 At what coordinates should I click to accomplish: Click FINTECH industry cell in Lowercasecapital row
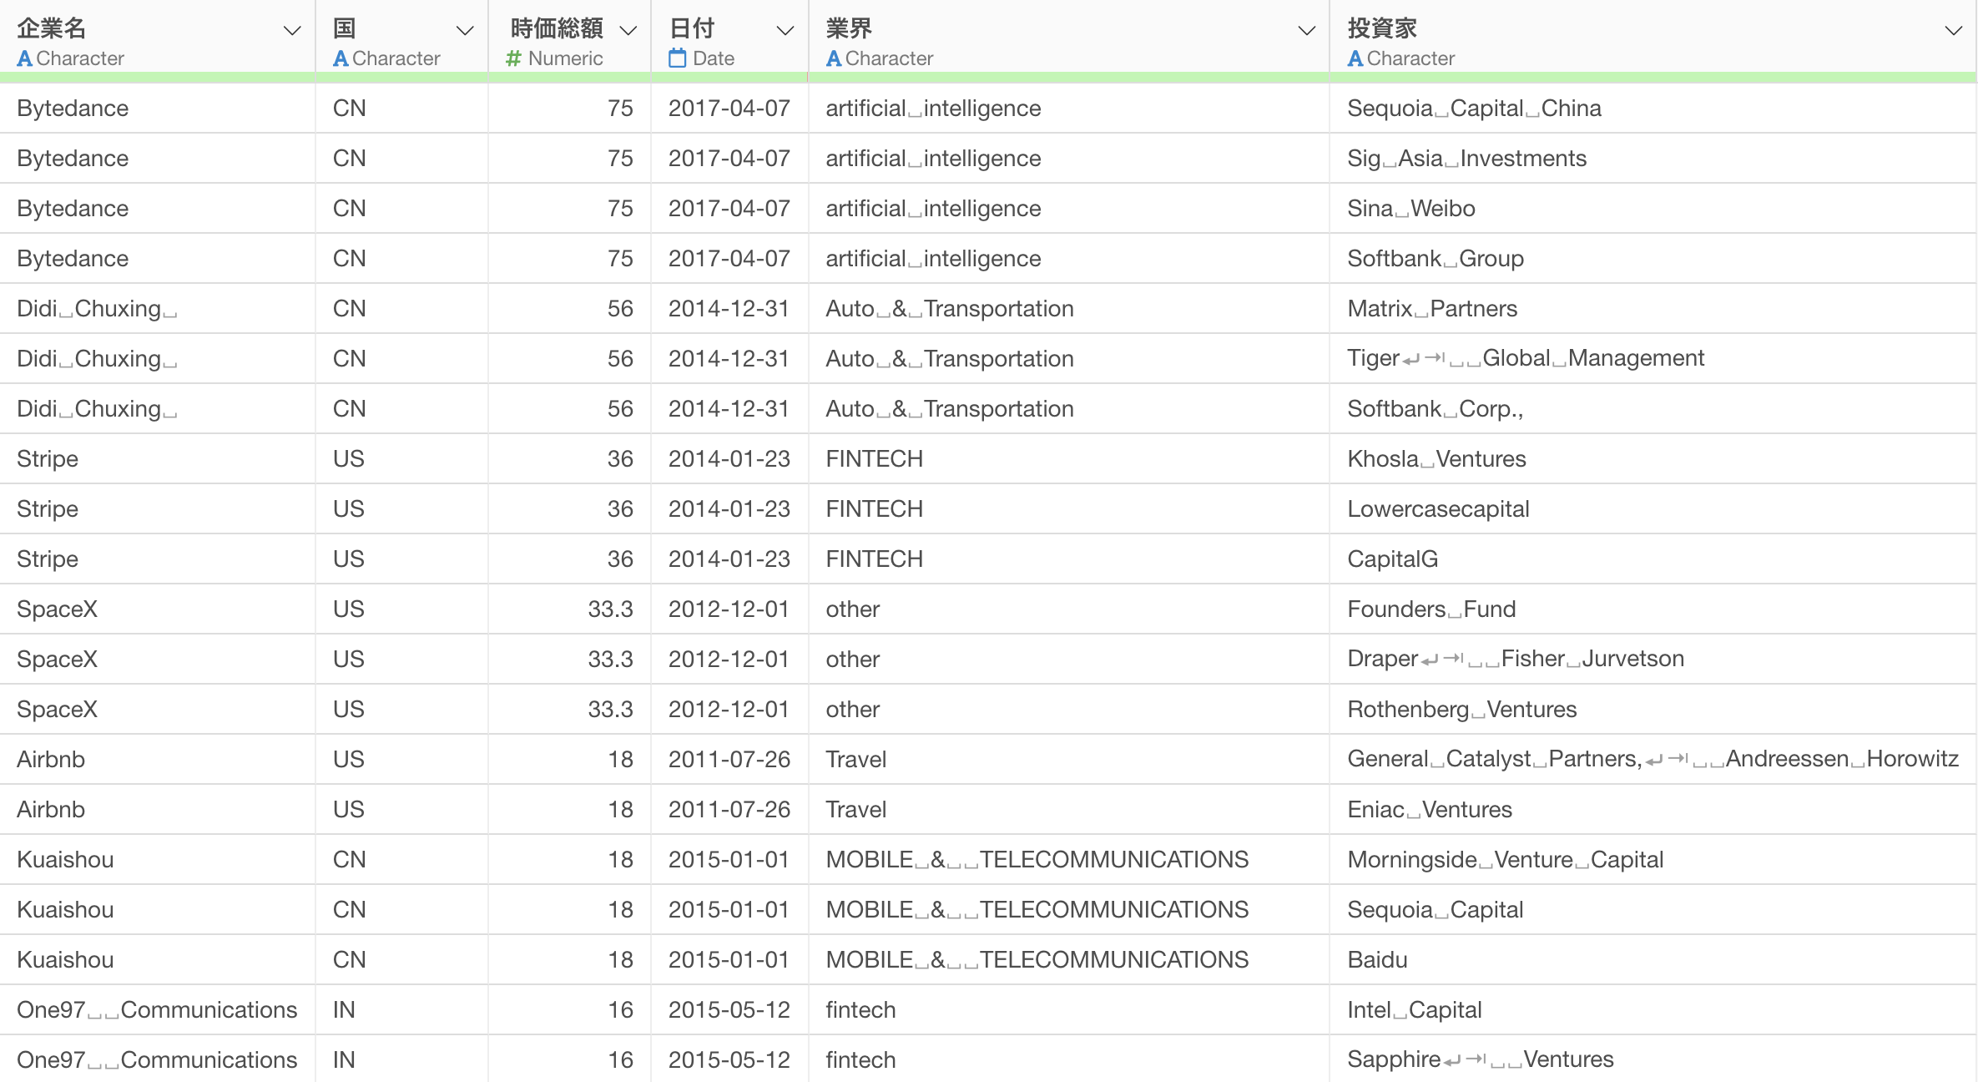point(1069,509)
